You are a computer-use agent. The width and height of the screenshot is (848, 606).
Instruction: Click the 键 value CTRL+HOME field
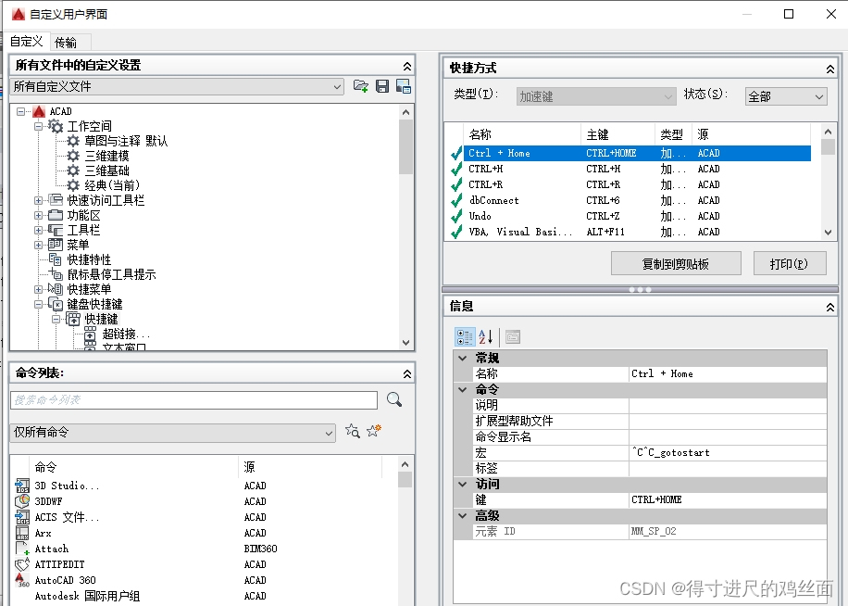(728, 499)
